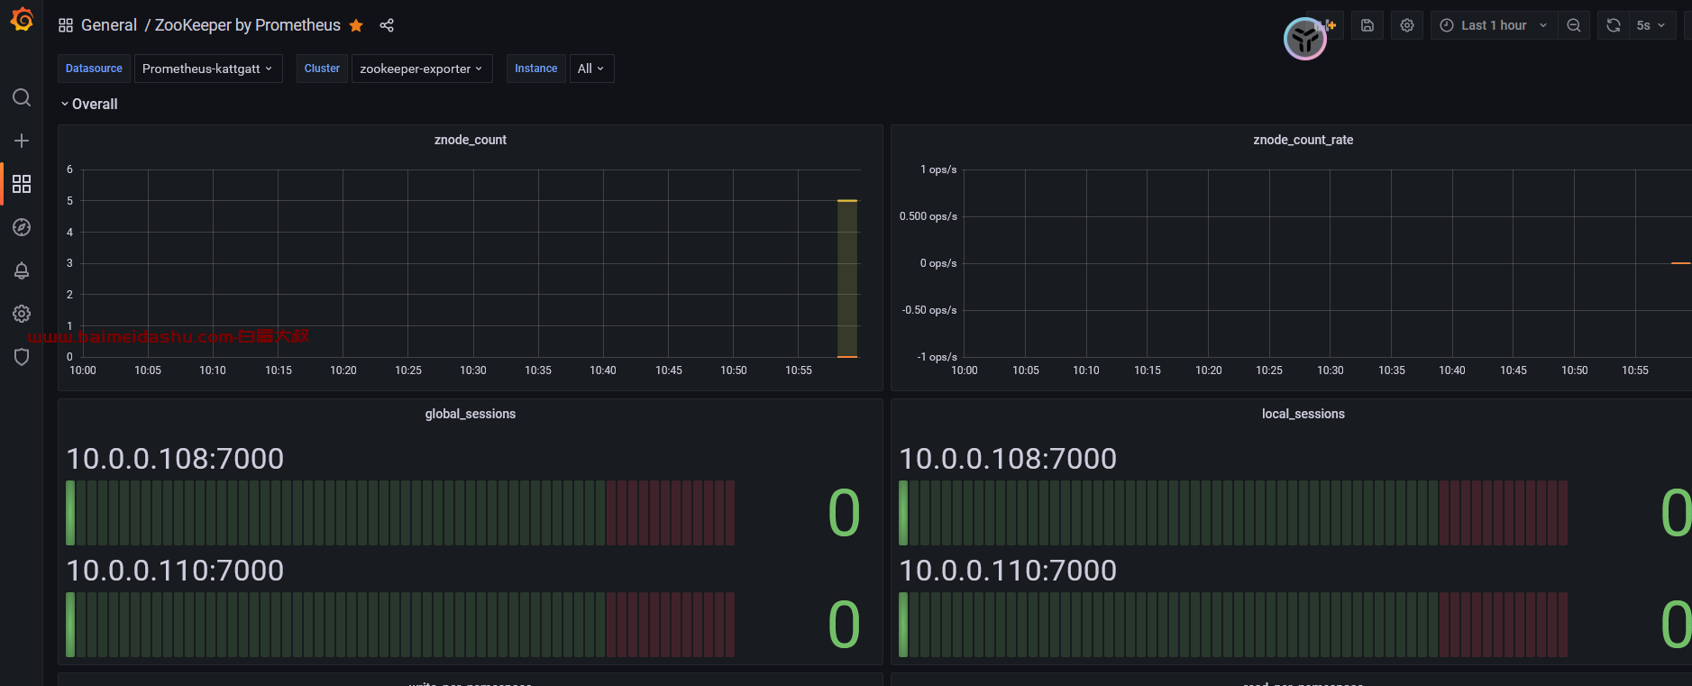Save the dashboard with disk icon
Viewport: 1692px width, 686px height.
pyautogui.click(x=1367, y=25)
